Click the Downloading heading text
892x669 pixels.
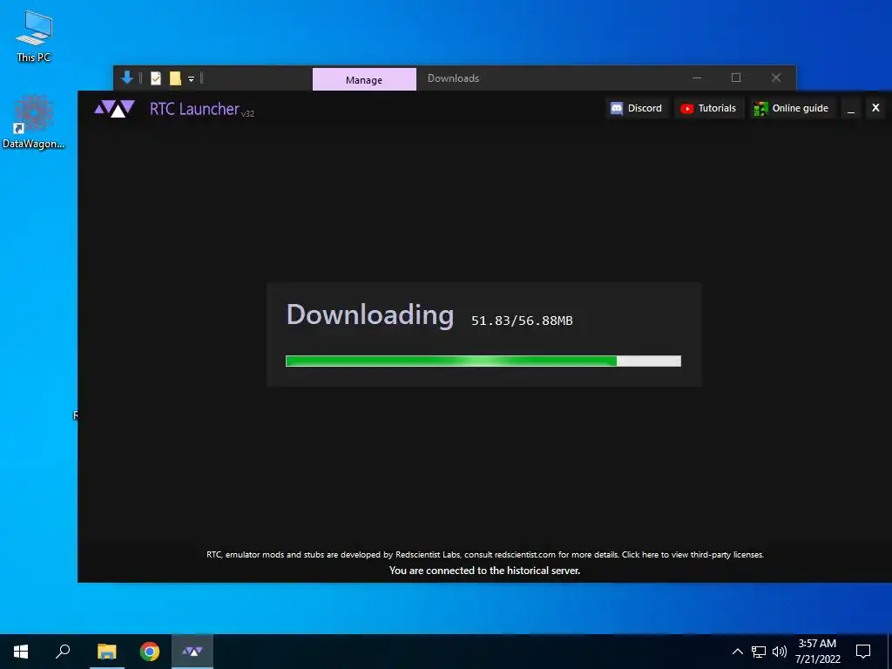click(x=369, y=314)
